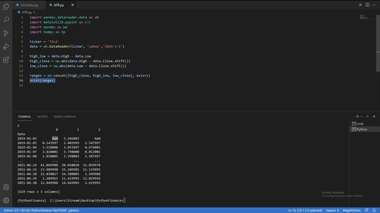Select the Python terminal instance
Viewport: 380px width, 213px height.
point(365,130)
